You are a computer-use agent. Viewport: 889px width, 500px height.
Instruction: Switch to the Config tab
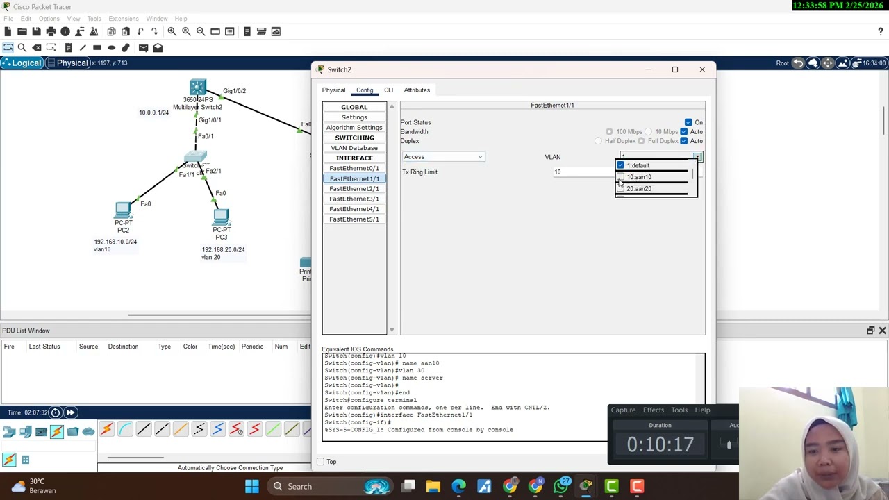[x=365, y=90]
